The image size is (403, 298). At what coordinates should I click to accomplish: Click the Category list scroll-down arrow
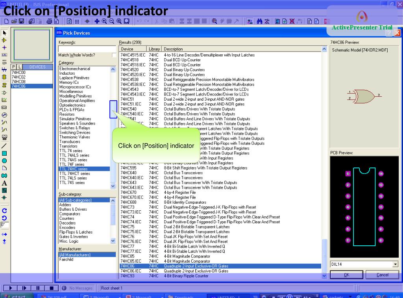point(113,186)
